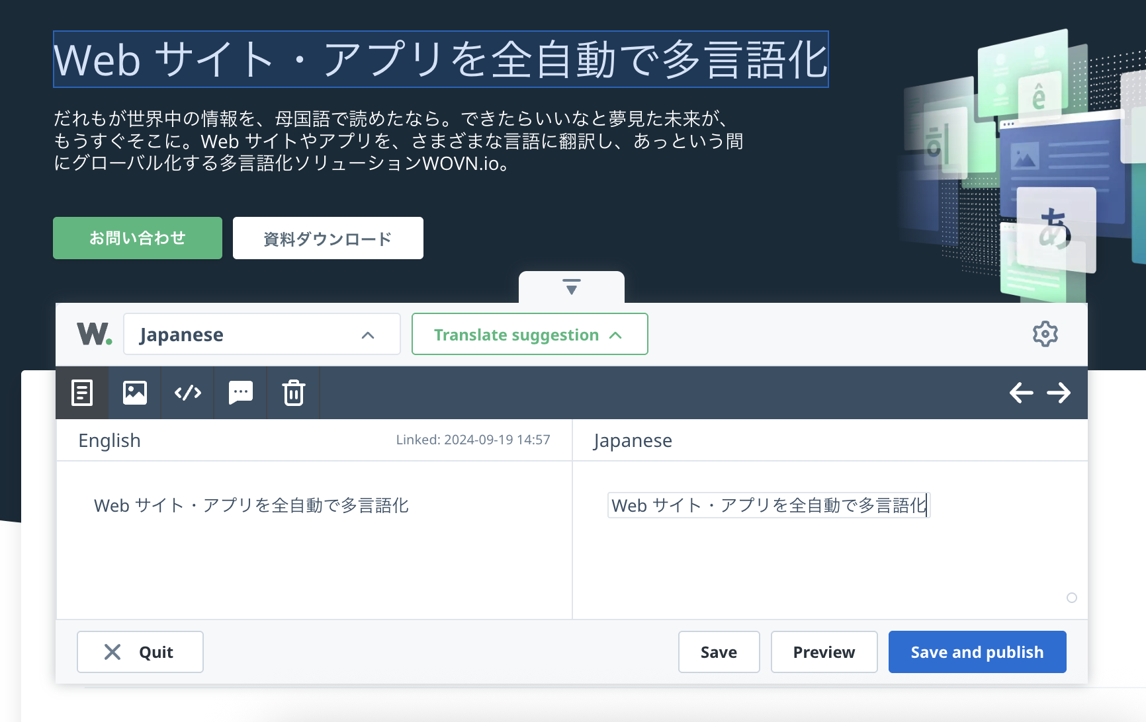The width and height of the screenshot is (1146, 722).
Task: Click the trash delete icon
Action: tap(294, 393)
